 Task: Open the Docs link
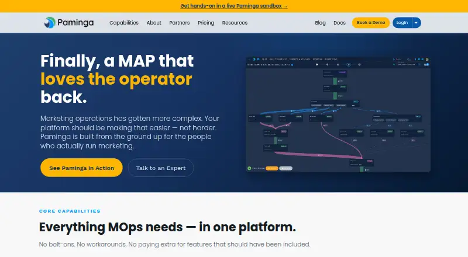pos(339,23)
